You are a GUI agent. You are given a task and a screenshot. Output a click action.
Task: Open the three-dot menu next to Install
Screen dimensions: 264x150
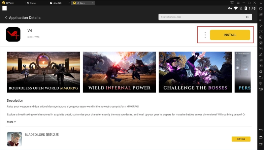205,35
